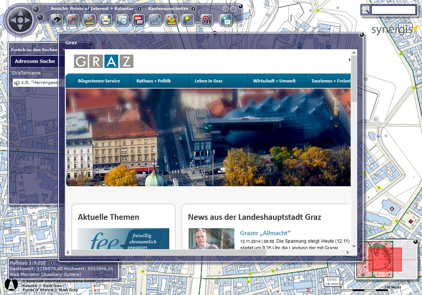Viewport: 422px width, 295px height.
Task: Open Leben in Graz menu
Action: [209, 81]
